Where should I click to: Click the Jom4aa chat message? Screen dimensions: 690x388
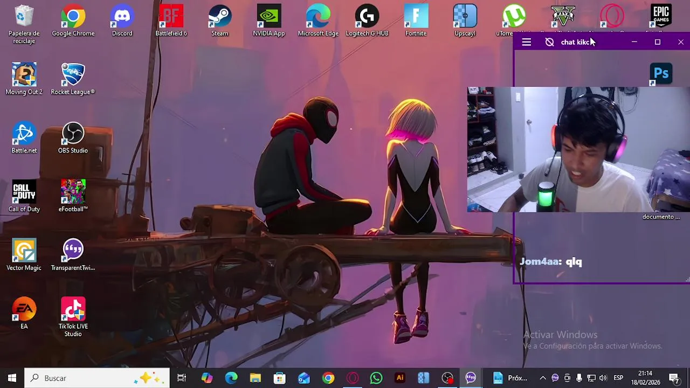point(551,262)
